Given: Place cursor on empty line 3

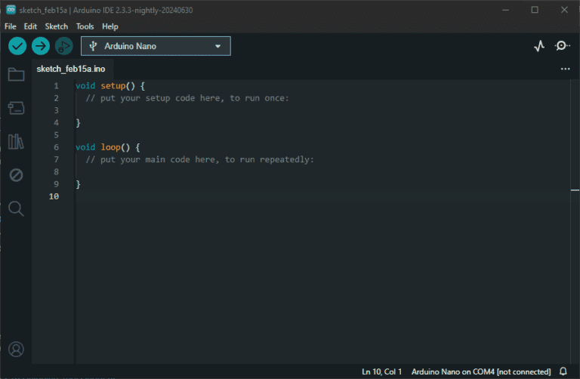Looking at the screenshot, I should pyautogui.click(x=322, y=110).
